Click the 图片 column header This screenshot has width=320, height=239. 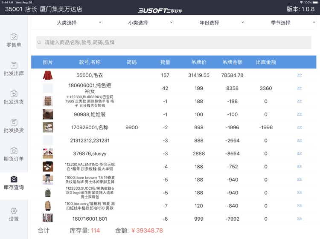click(48, 62)
